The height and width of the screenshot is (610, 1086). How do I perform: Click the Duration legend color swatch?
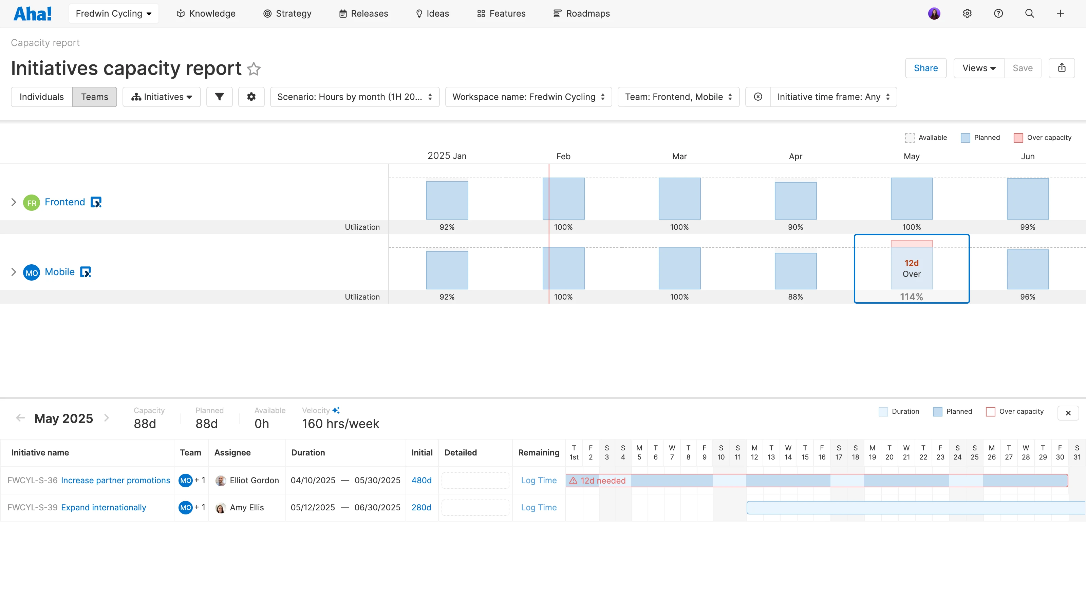pyautogui.click(x=884, y=411)
